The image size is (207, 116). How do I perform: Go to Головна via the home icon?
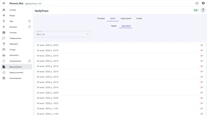point(4,10)
